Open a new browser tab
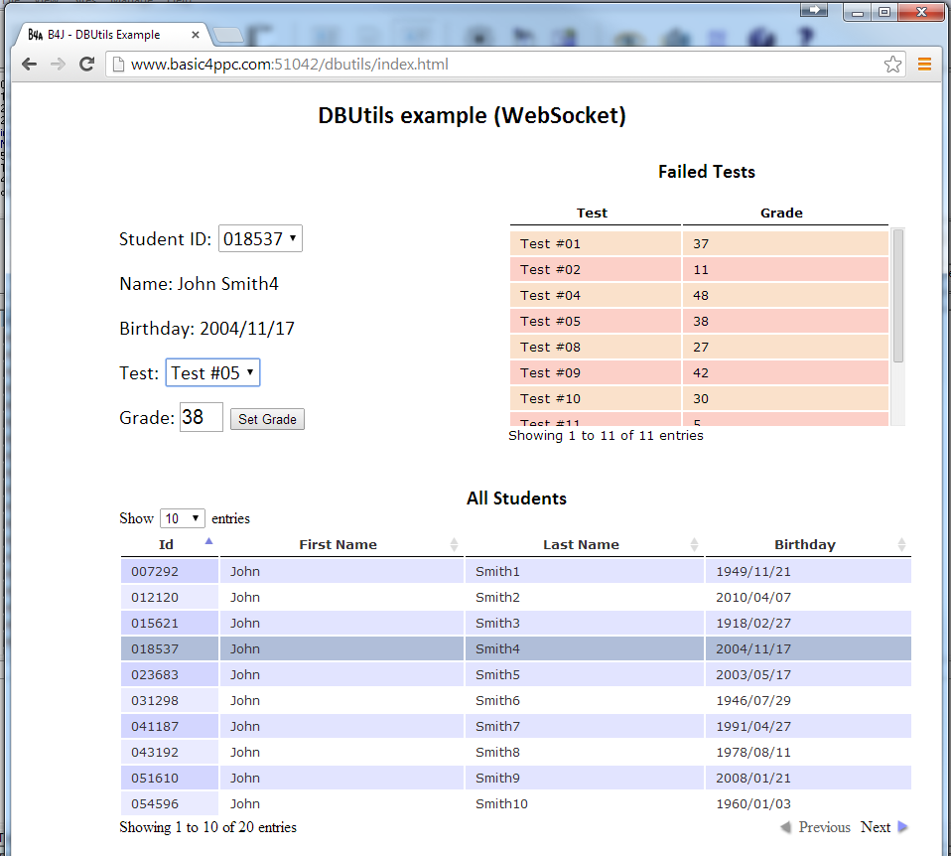Viewport: 951px width, 856px height. point(228,35)
